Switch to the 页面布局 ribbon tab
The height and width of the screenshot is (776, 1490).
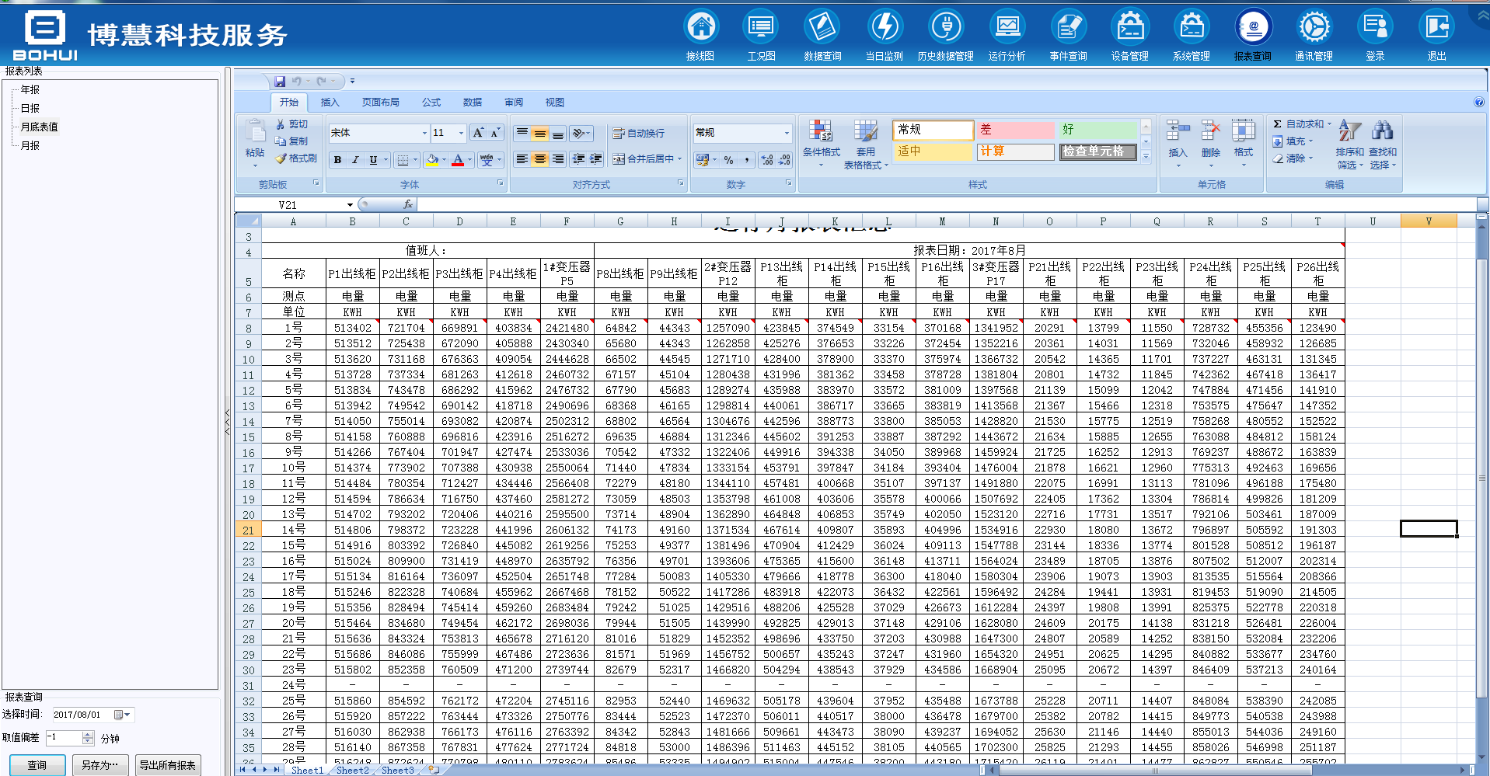click(380, 103)
